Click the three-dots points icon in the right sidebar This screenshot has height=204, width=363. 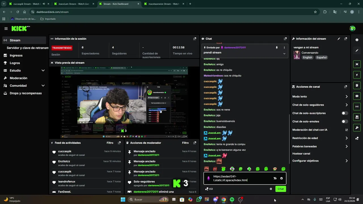tap(357, 138)
